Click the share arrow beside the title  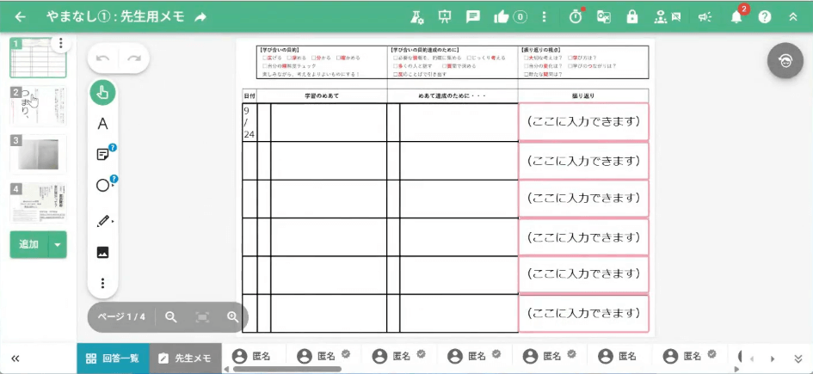click(200, 17)
